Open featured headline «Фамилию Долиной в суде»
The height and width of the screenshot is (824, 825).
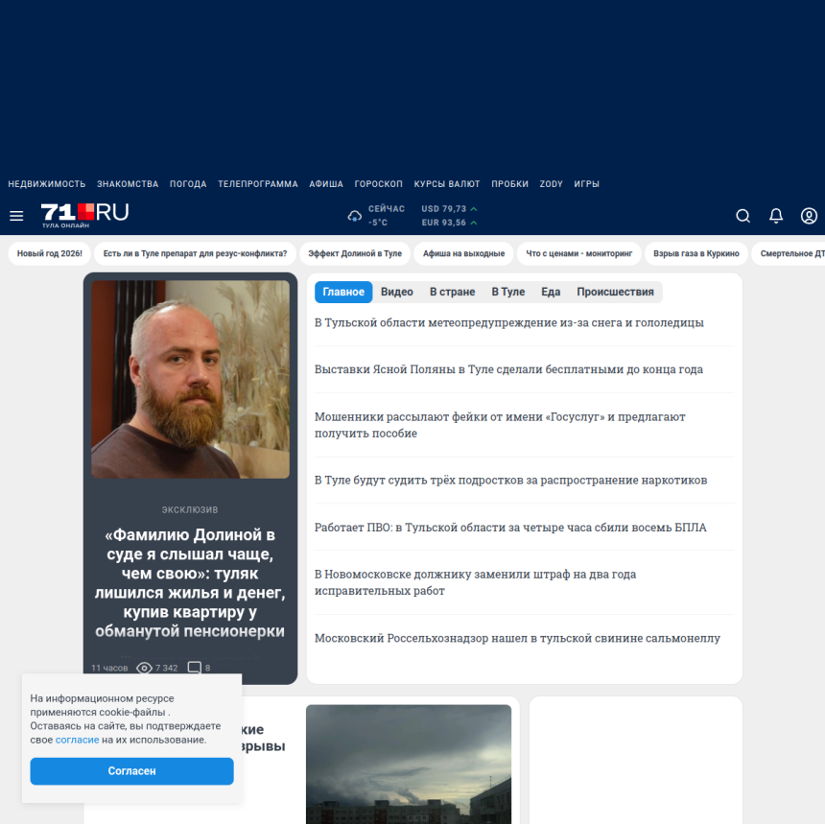(190, 582)
